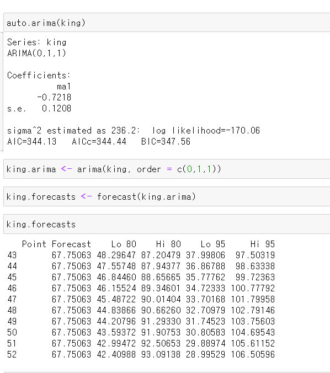Select Hi 80 value 90.66260
This screenshot has width=330, height=373.
pyautogui.click(x=161, y=310)
